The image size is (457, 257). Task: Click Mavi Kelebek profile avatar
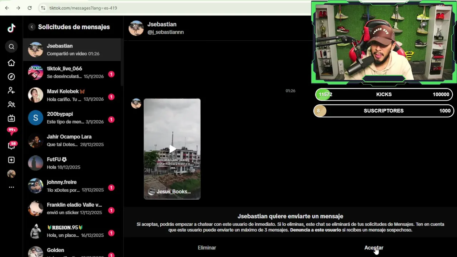pos(36,95)
